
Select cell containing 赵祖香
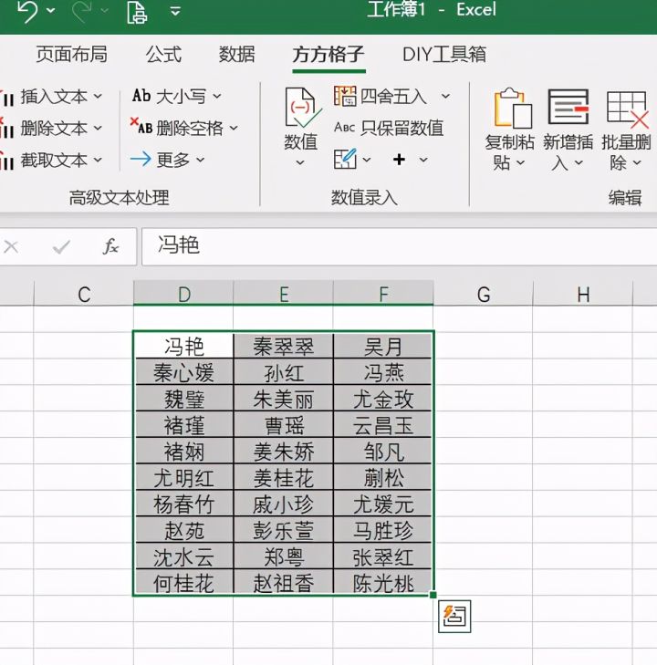(x=283, y=582)
